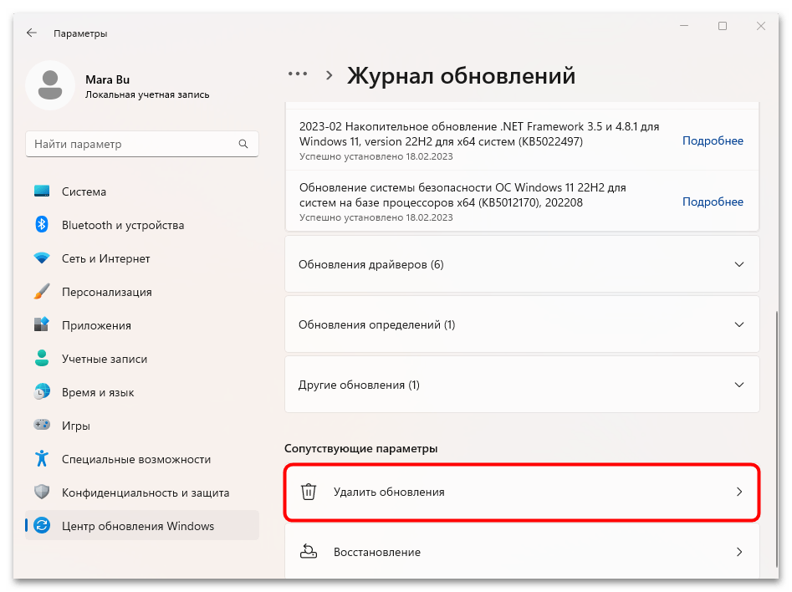Click the vertical scrollbar thumb
The width and height of the screenshot is (792, 592).
point(777,438)
